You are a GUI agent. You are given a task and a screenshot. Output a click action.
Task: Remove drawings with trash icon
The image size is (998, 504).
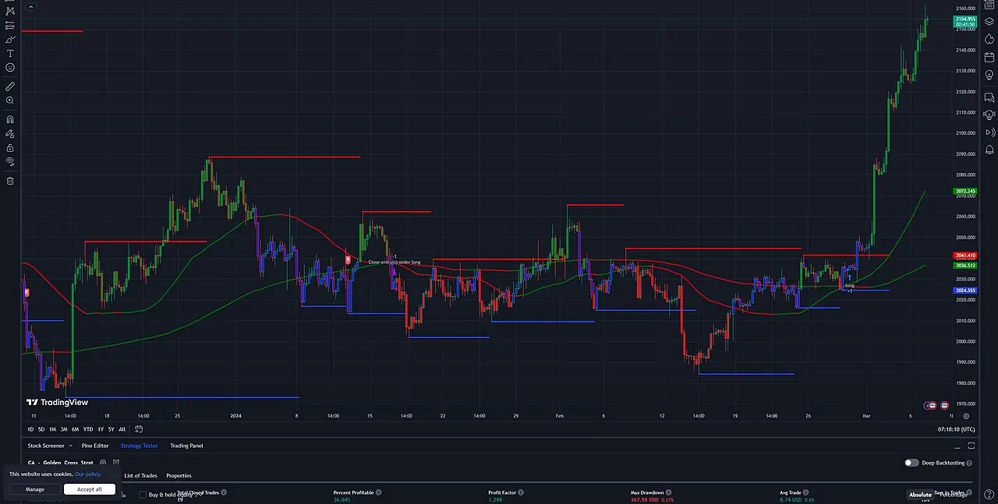pos(10,181)
